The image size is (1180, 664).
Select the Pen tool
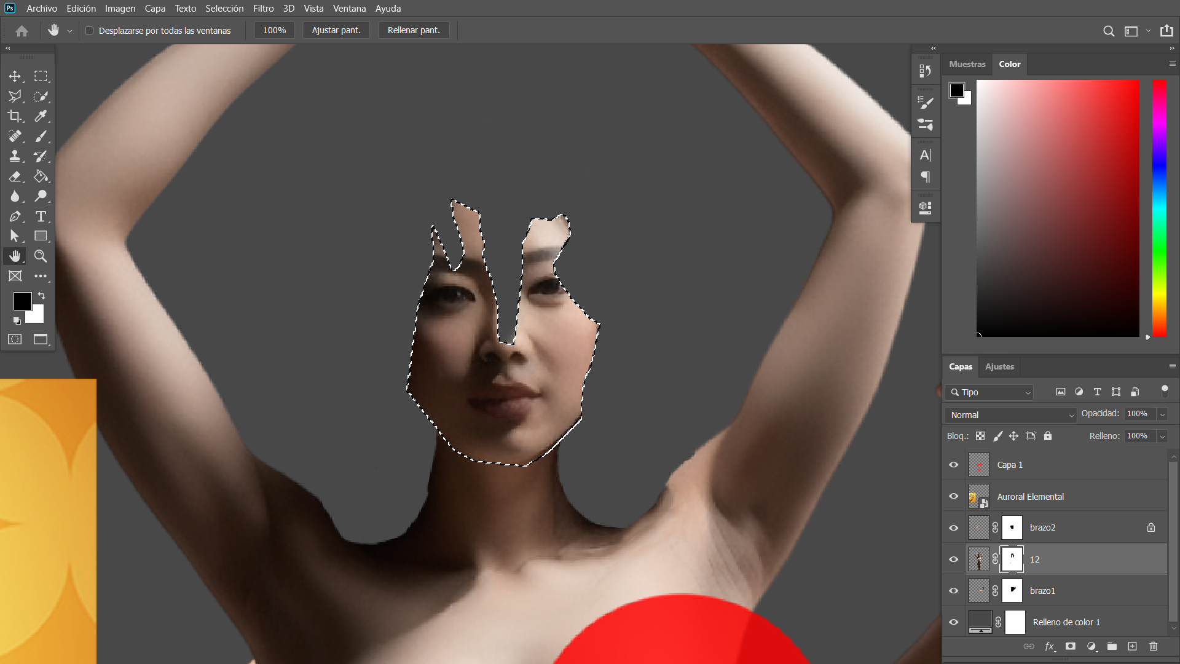pos(15,216)
